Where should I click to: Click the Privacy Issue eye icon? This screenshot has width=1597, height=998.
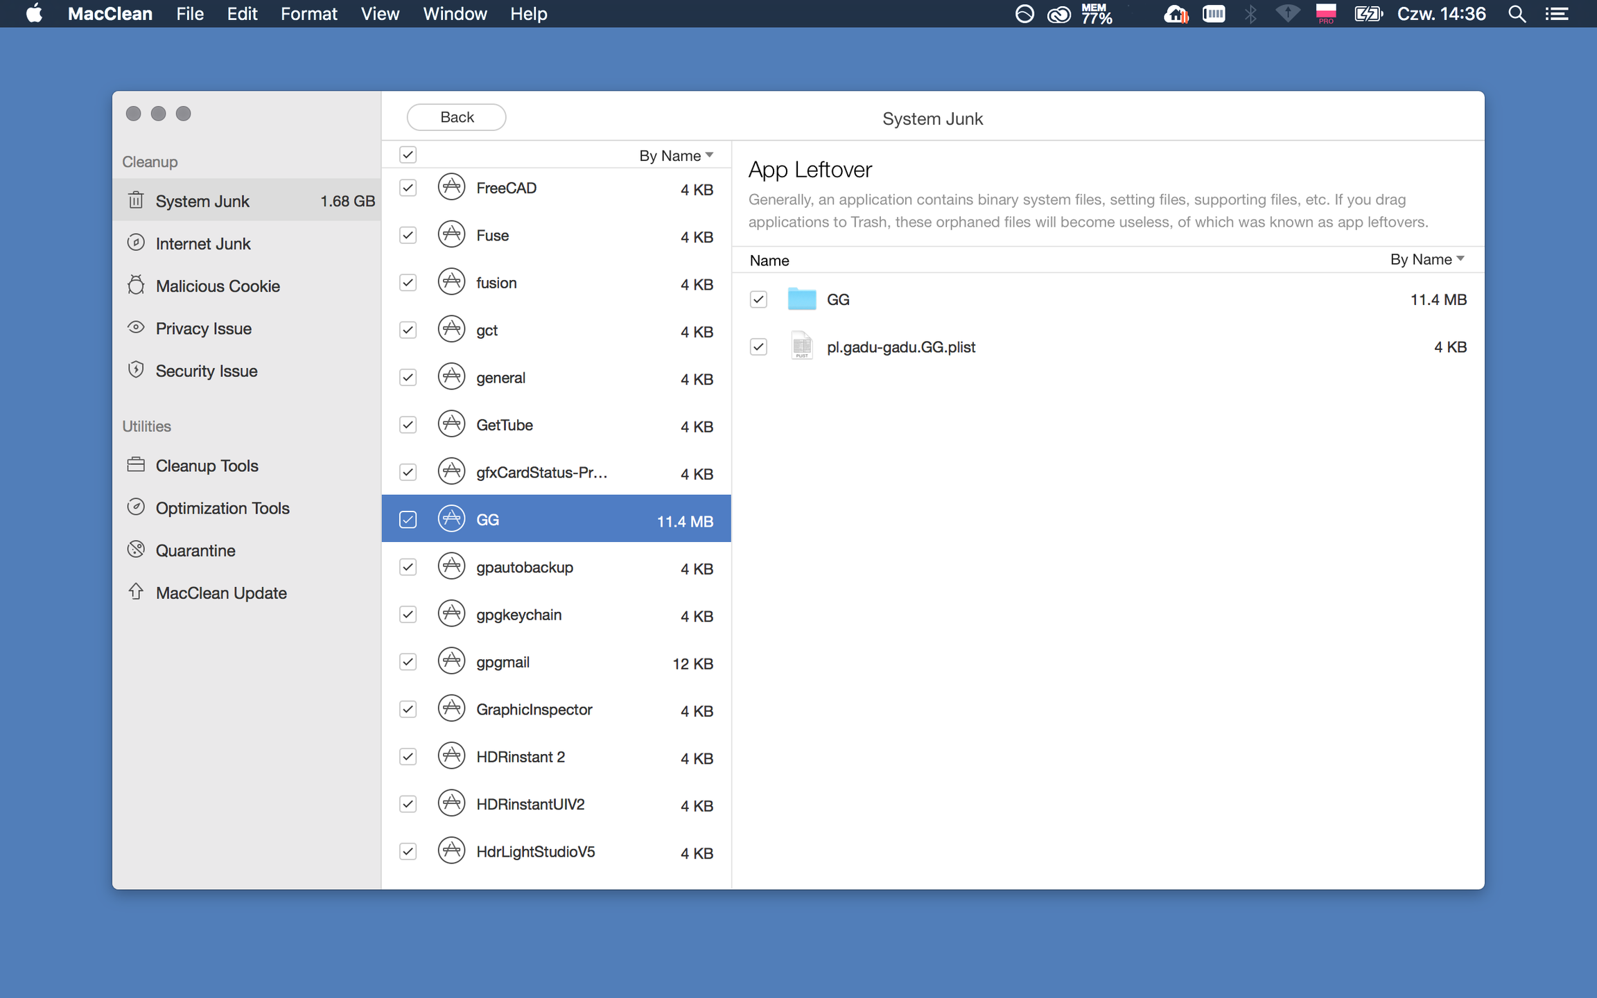[136, 327]
